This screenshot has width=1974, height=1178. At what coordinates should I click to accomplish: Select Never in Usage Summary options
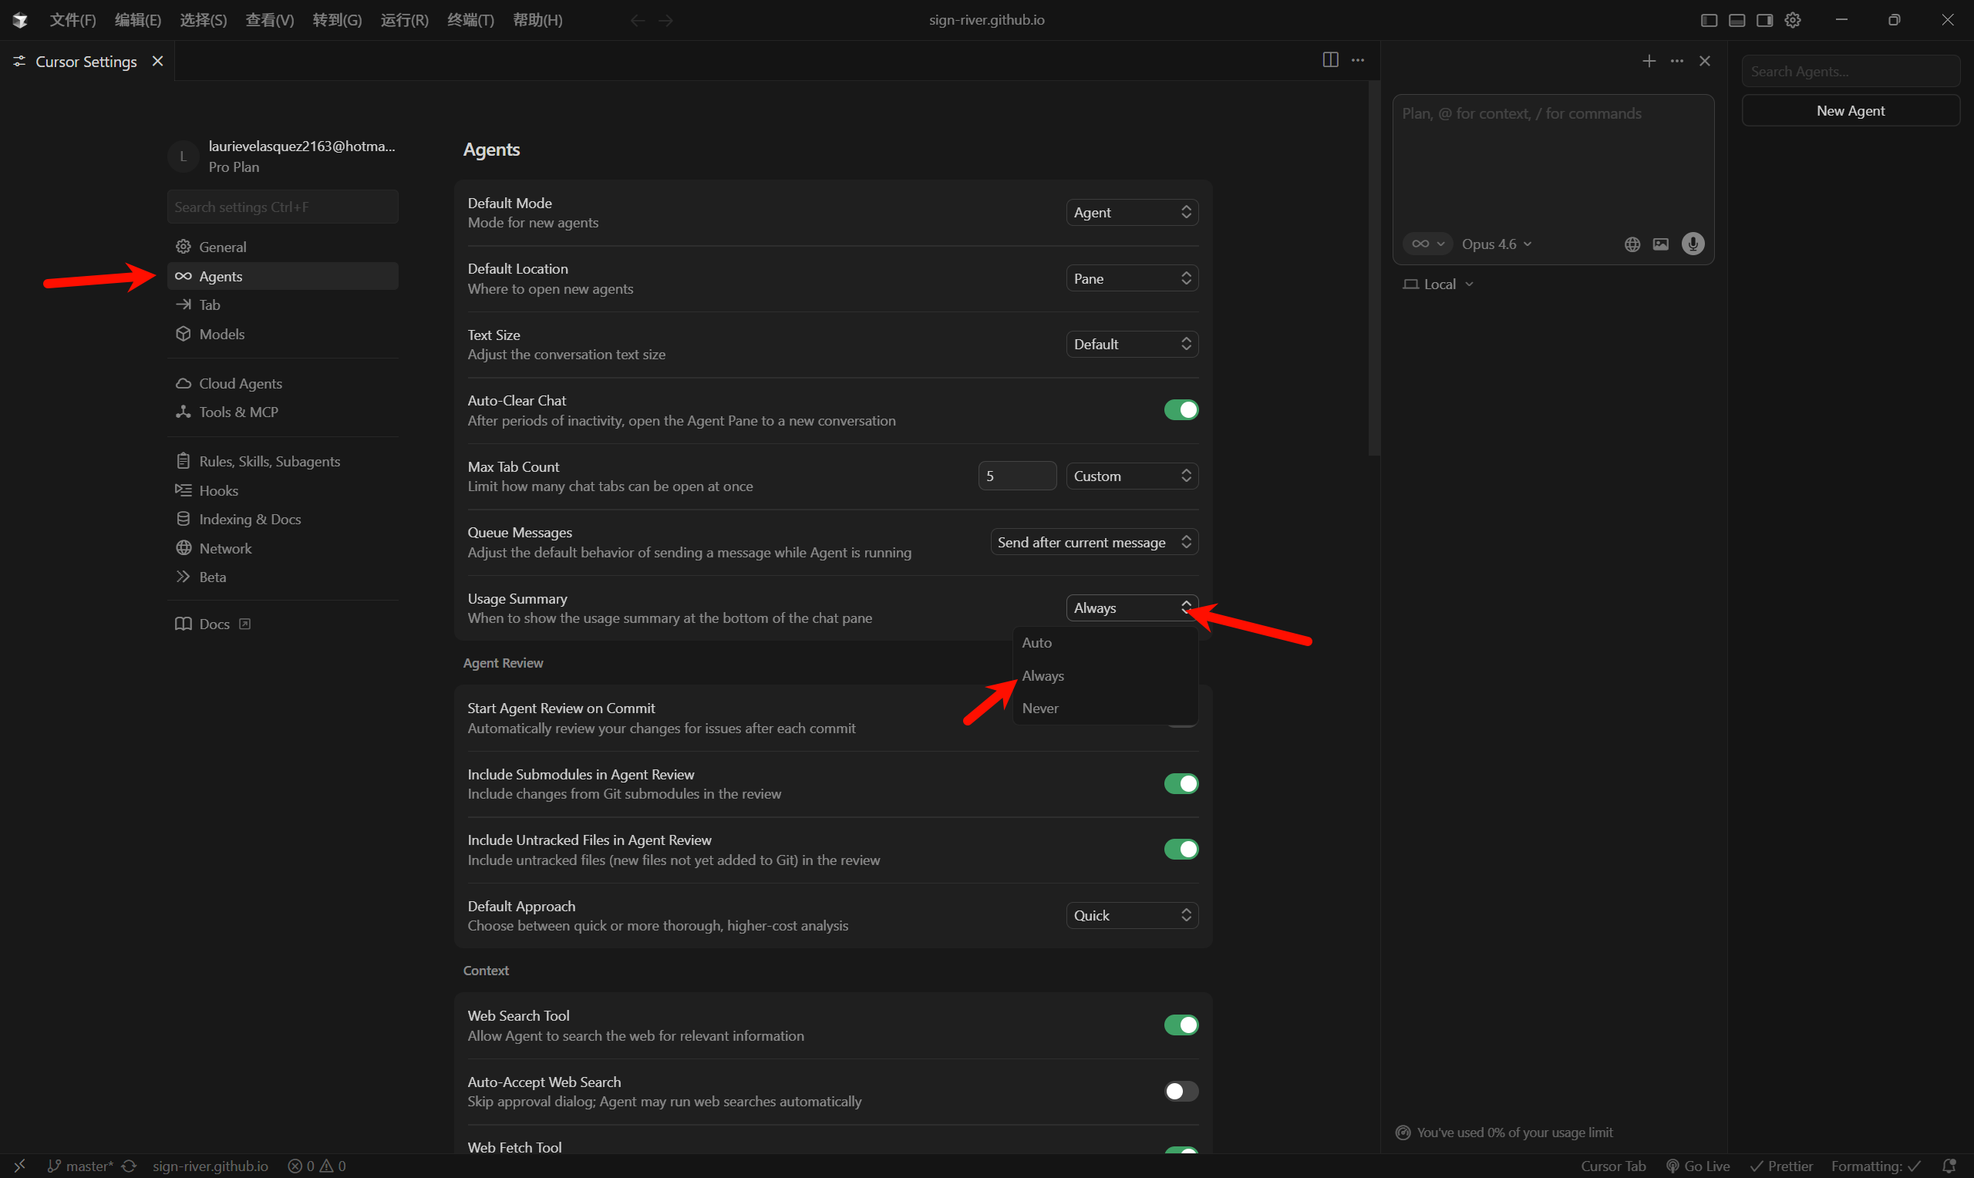coord(1105,708)
